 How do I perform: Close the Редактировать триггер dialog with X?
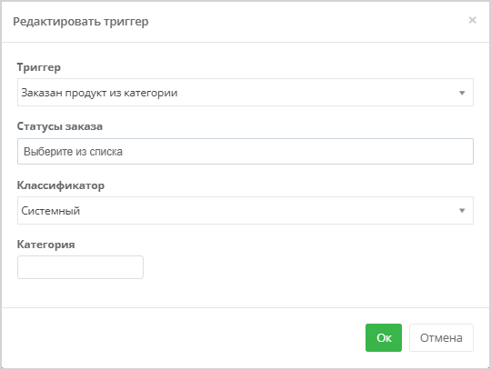tap(472, 20)
